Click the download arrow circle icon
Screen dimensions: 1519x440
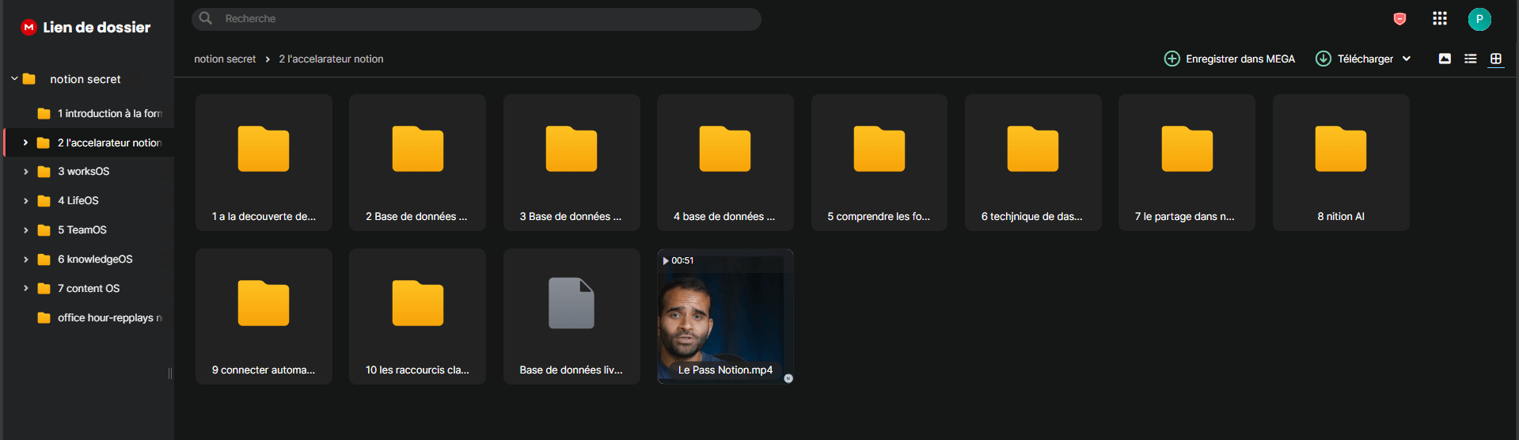coord(1323,59)
